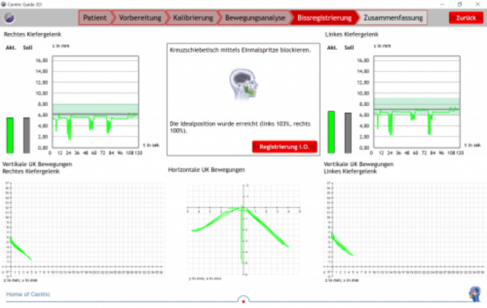487x308 pixels.
Task: Click the Home of Centric link
Action: [28, 294]
